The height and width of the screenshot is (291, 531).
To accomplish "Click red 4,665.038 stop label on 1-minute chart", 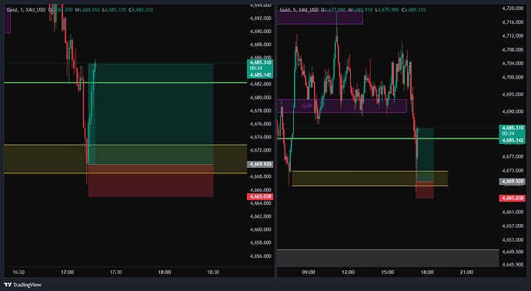I will click(260, 196).
